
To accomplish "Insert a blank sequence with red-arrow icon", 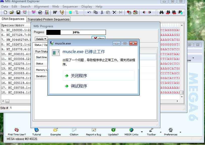I will point(129,12).
